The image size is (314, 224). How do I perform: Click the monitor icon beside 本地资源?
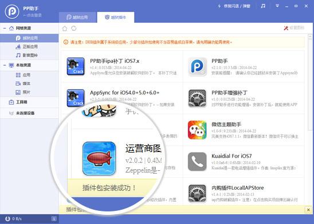[x=11, y=65]
